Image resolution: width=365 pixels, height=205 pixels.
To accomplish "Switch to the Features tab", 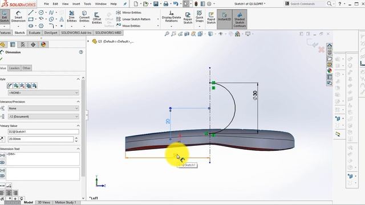I will [x=5, y=33].
